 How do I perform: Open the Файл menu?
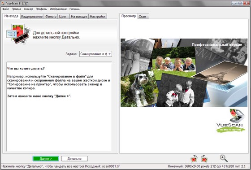click(5, 9)
